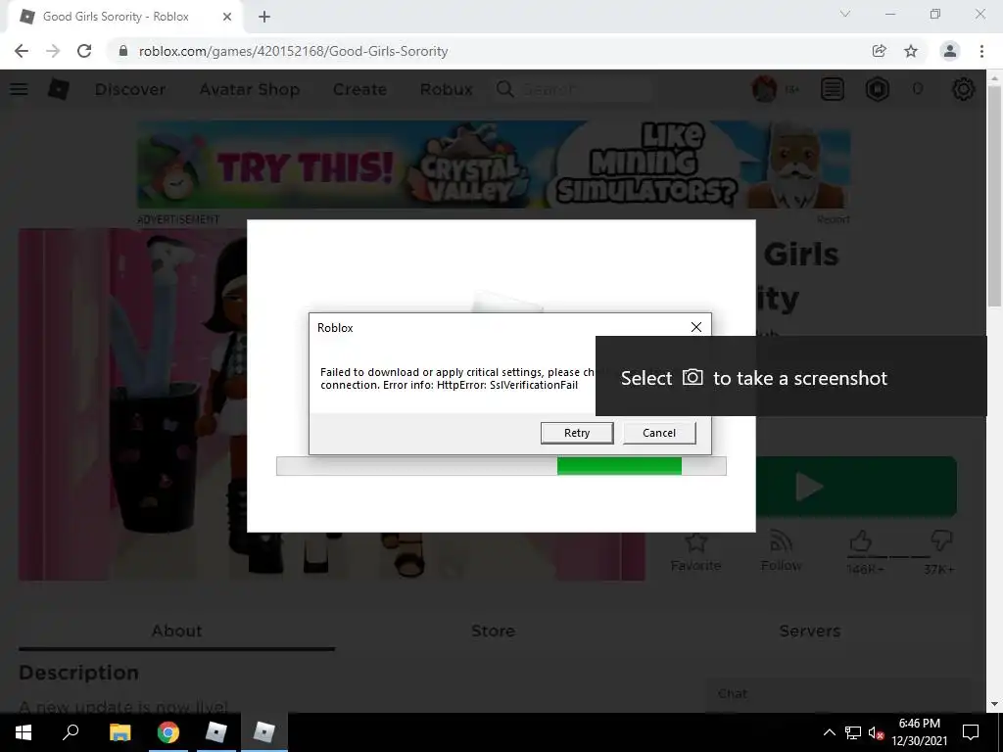
Task: Click the user avatar headshot in header
Action: [764, 89]
